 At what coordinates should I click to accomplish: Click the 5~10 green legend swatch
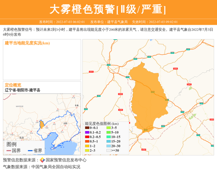[x=109, y=133]
